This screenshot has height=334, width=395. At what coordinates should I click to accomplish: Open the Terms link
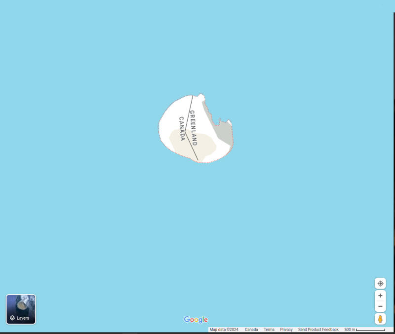[x=269, y=330]
